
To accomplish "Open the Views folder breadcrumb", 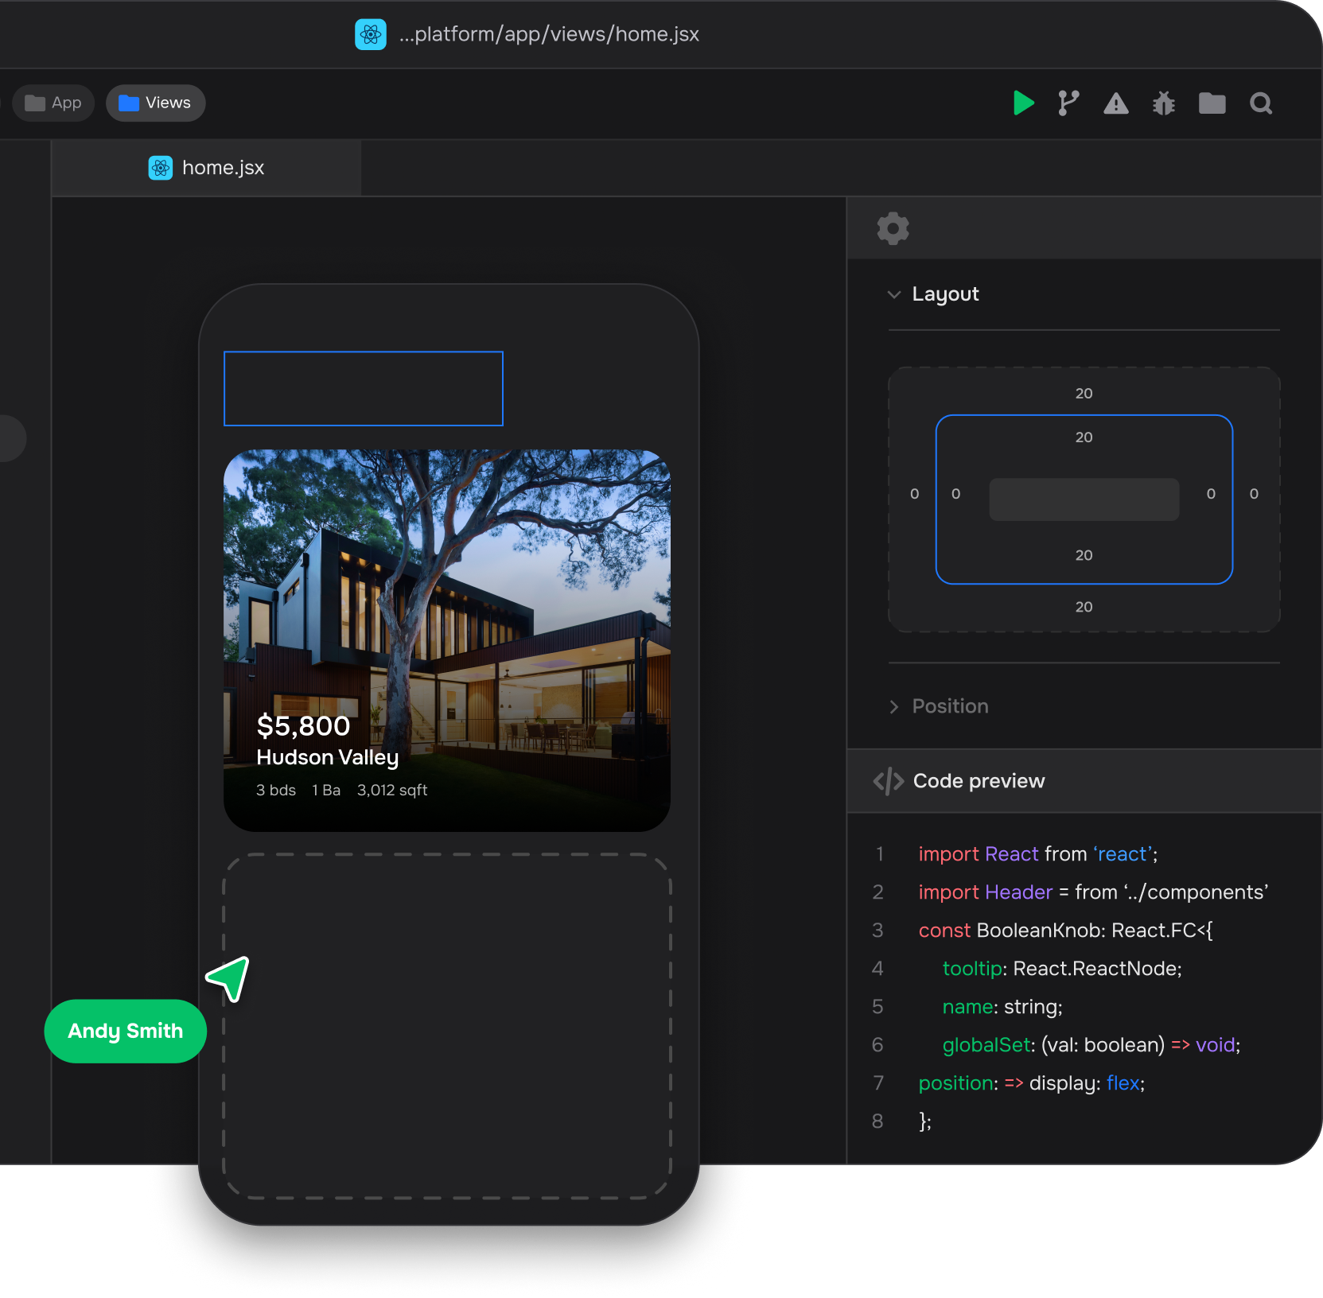I will point(155,103).
